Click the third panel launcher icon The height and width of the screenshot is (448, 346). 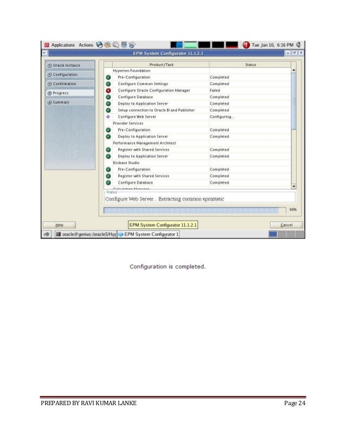(x=116, y=45)
